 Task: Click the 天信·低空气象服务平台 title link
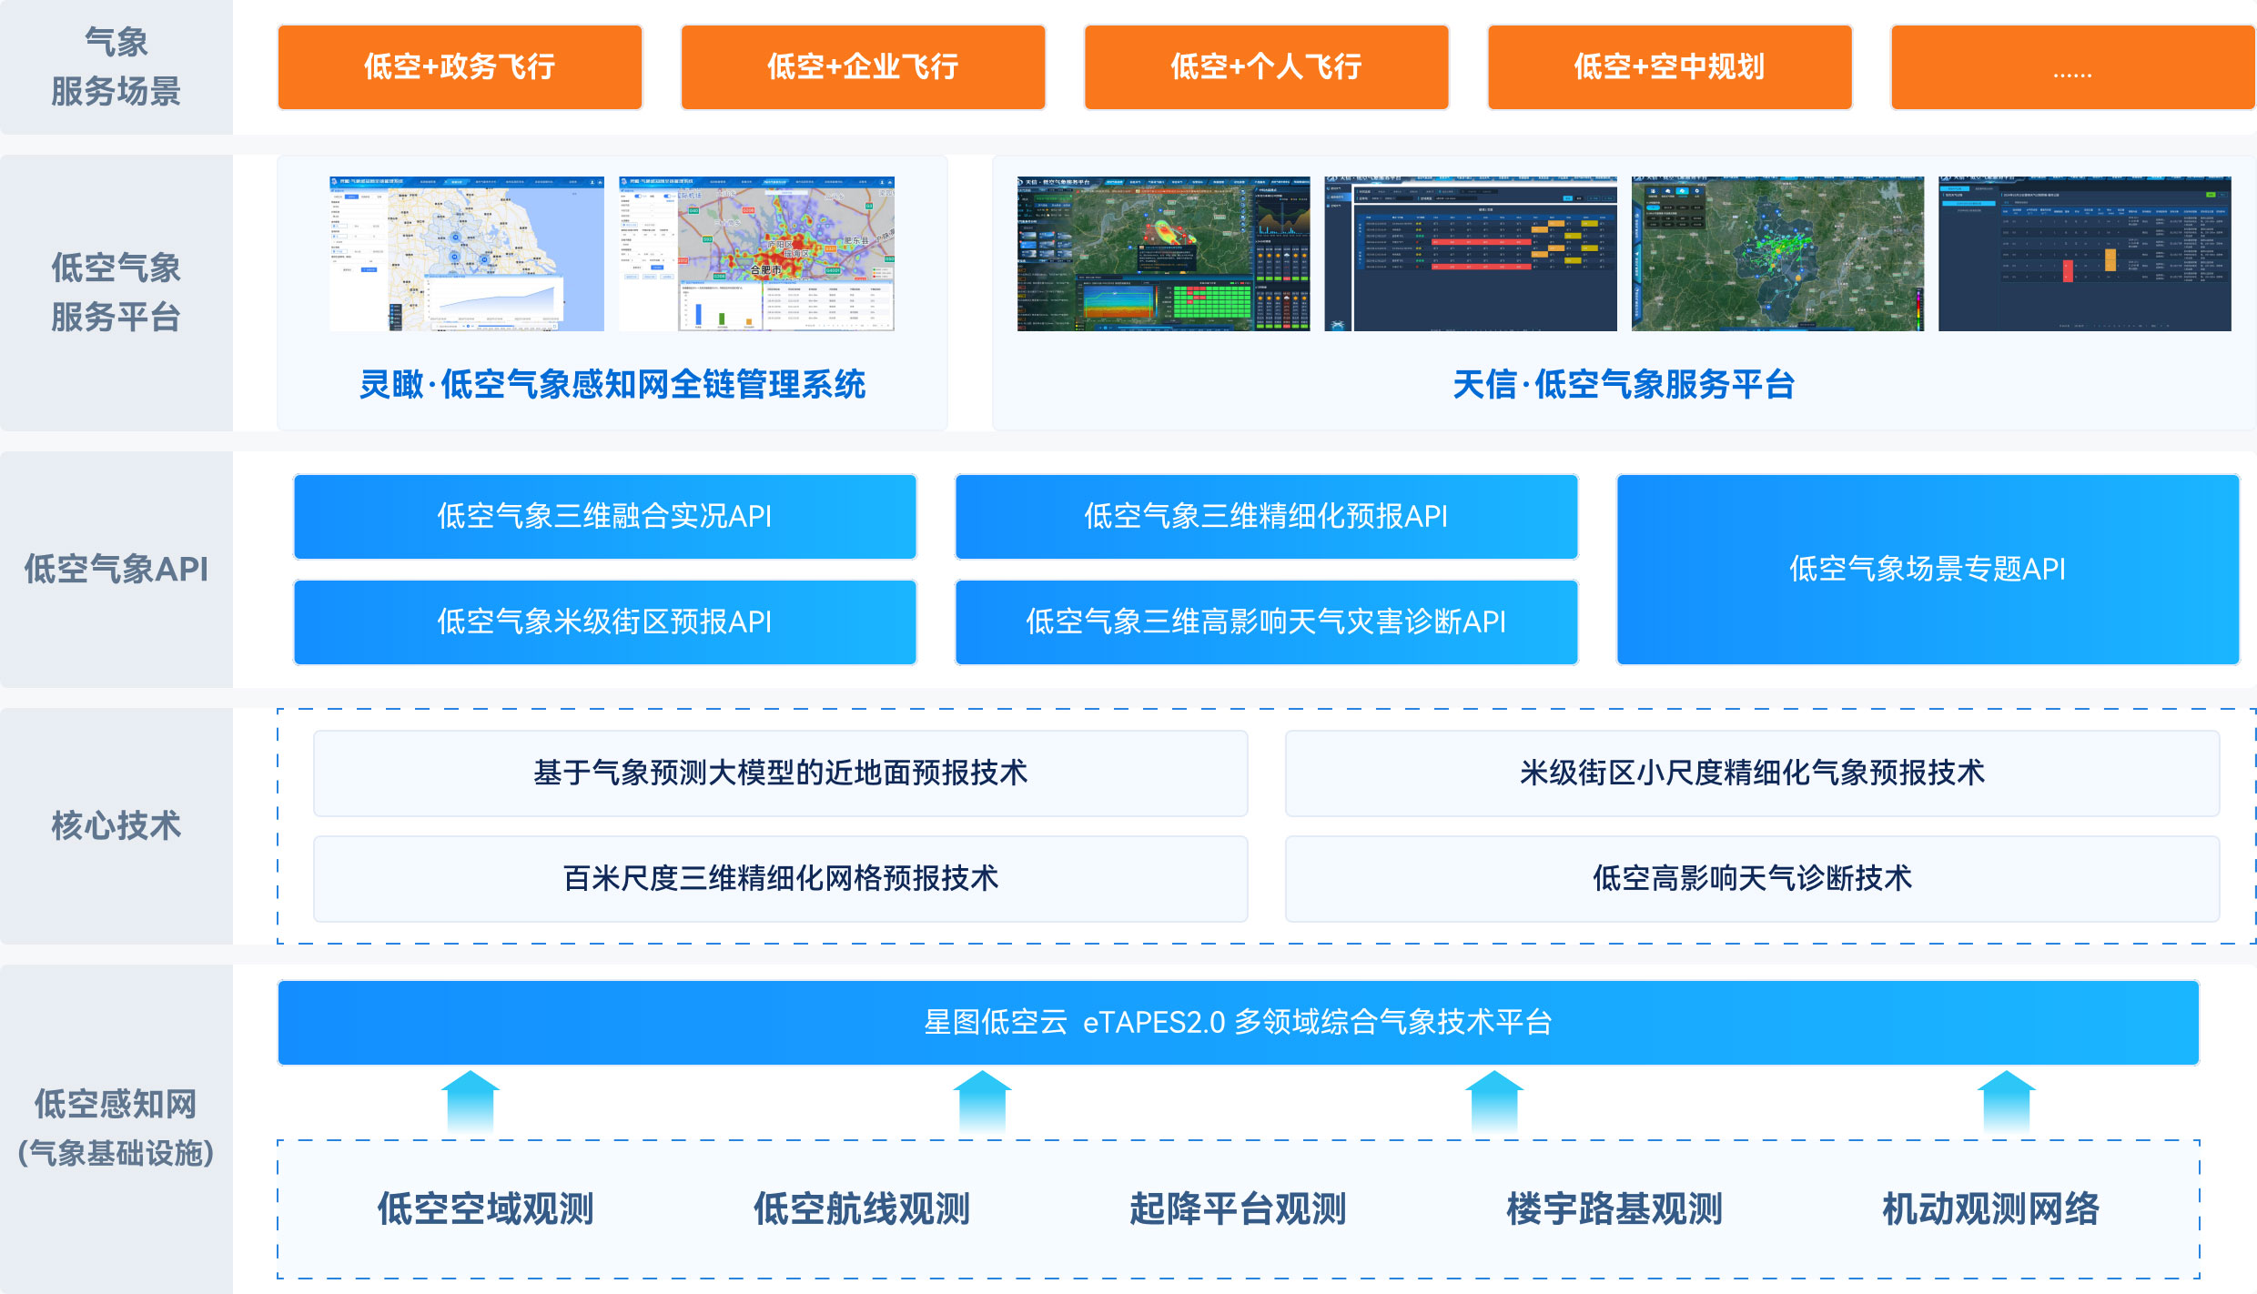click(x=1624, y=385)
